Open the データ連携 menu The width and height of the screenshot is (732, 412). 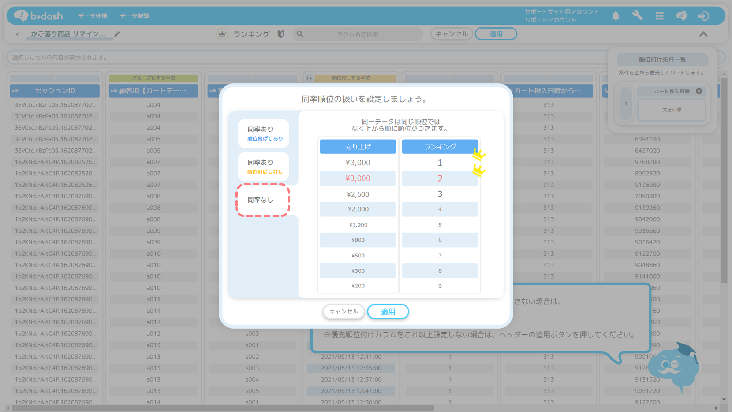[x=93, y=16]
